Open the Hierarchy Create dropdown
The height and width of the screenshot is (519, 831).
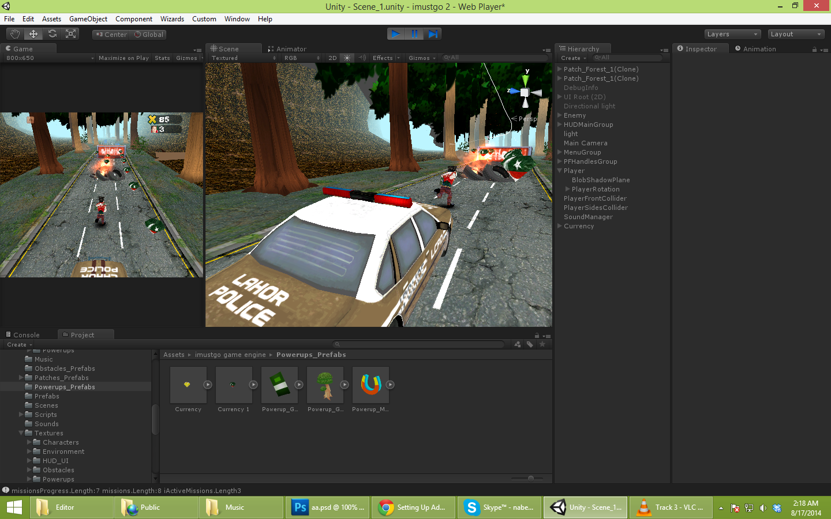point(573,58)
